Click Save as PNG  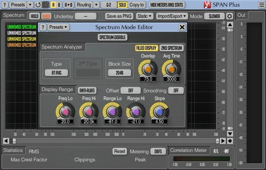click(119, 16)
